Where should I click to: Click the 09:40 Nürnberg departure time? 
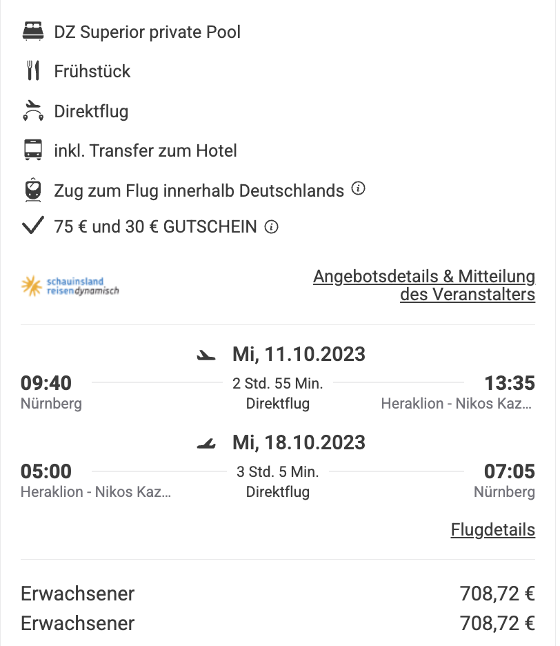46,383
